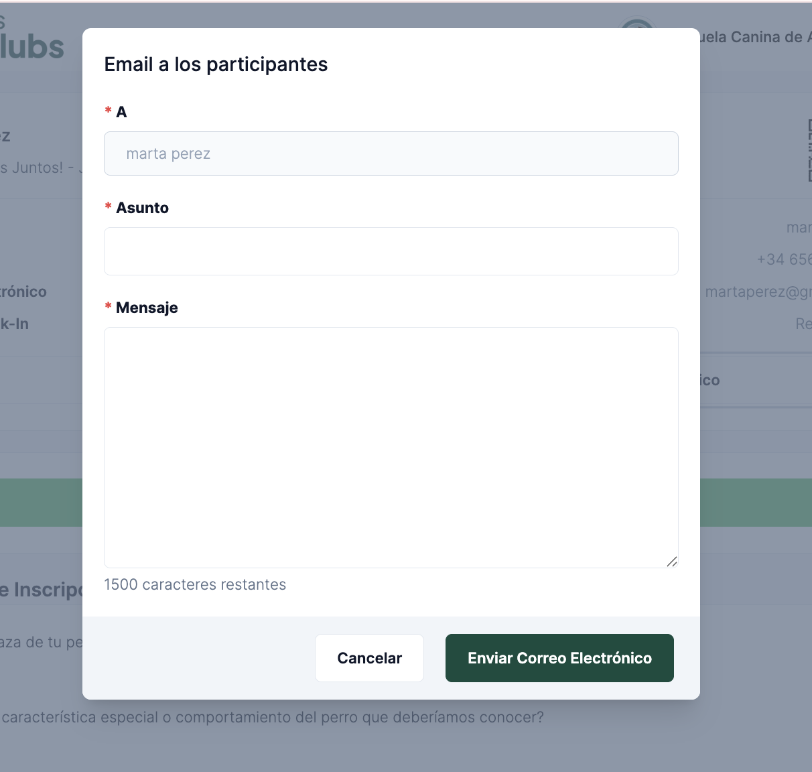Click the A recipient label
The height and width of the screenshot is (772, 812).
(121, 112)
